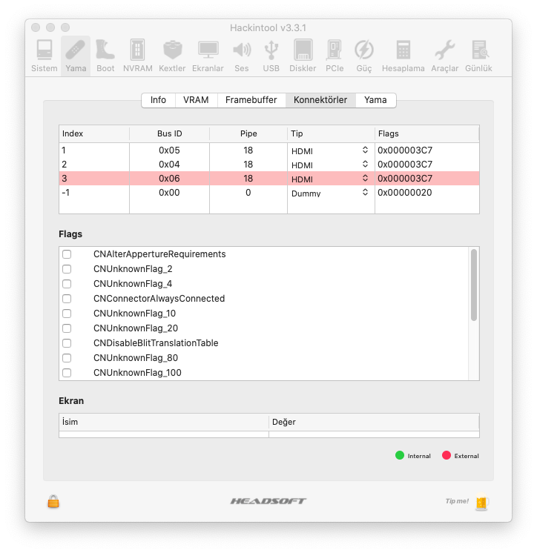537x553 pixels.
Task: Toggle the CNConnectorAlwaysConnected checkbox
Action: 67,299
